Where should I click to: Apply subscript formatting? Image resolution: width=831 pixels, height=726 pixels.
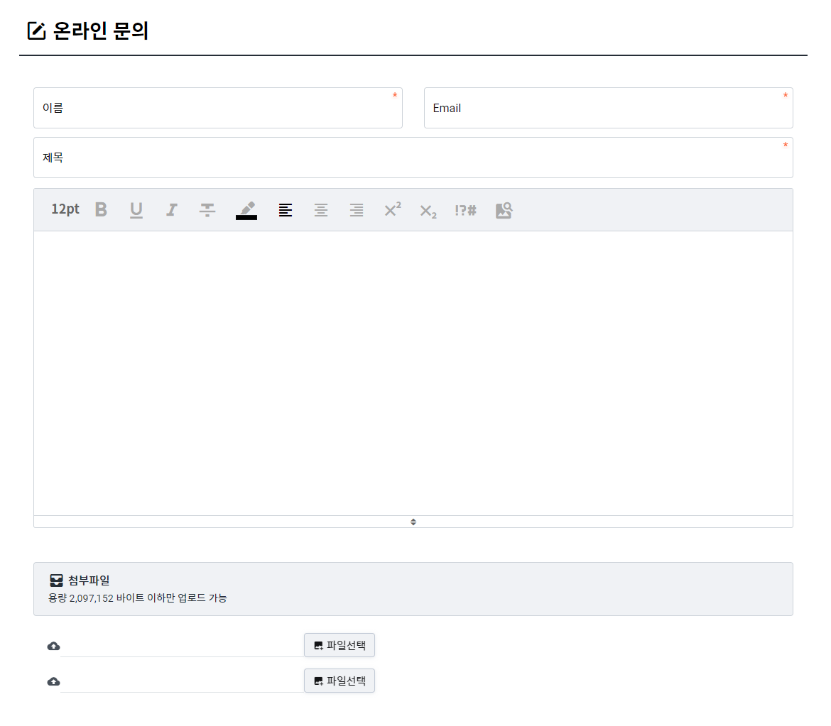tap(428, 211)
